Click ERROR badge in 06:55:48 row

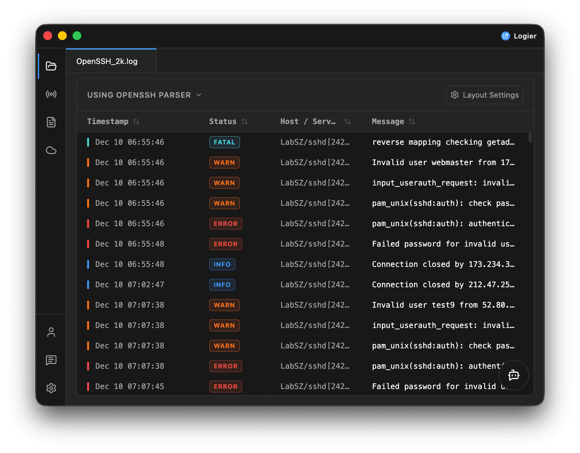tap(225, 244)
